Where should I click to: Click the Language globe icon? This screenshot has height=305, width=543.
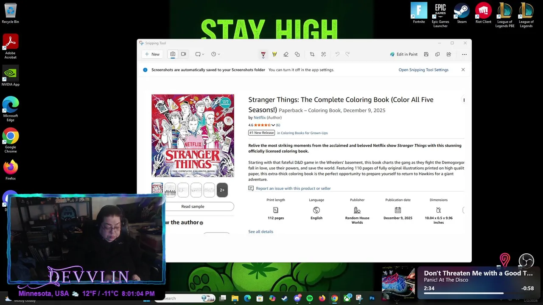(x=316, y=210)
